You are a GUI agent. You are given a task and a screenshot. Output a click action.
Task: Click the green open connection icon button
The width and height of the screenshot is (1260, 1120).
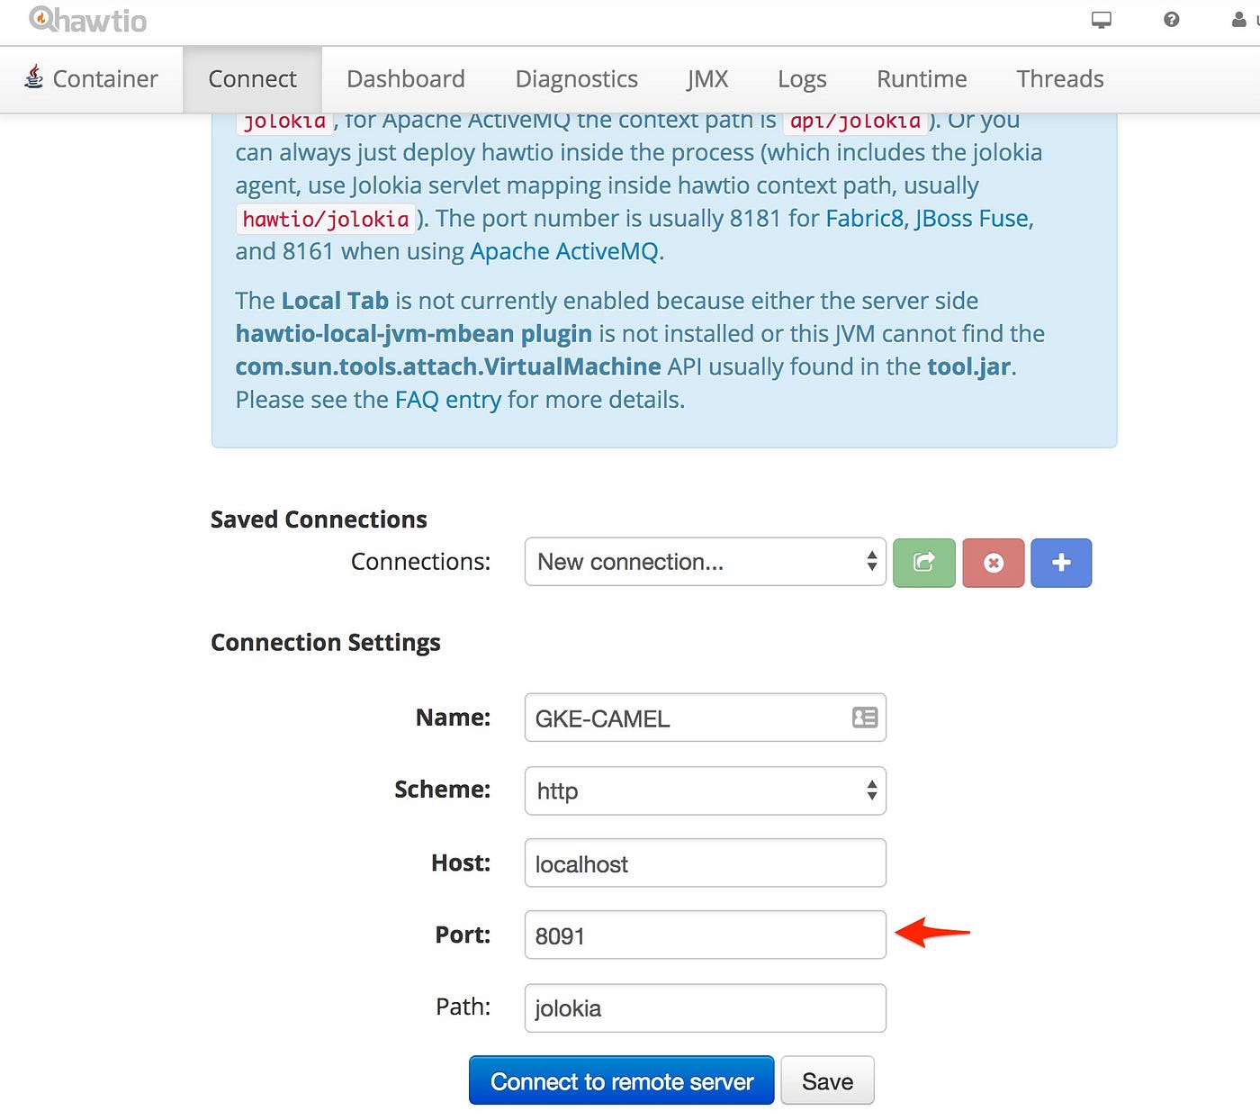(924, 563)
